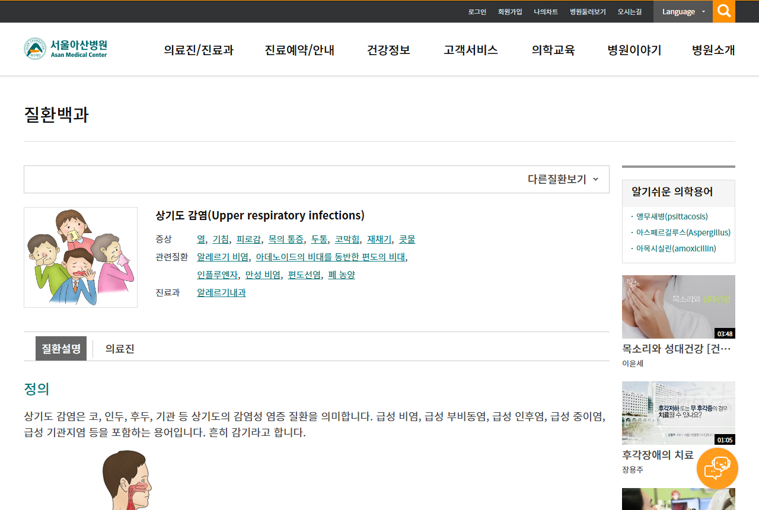Viewport: 759px width, 510px height.
Task: Open the 의료진/진료과 menu
Action: tap(199, 50)
